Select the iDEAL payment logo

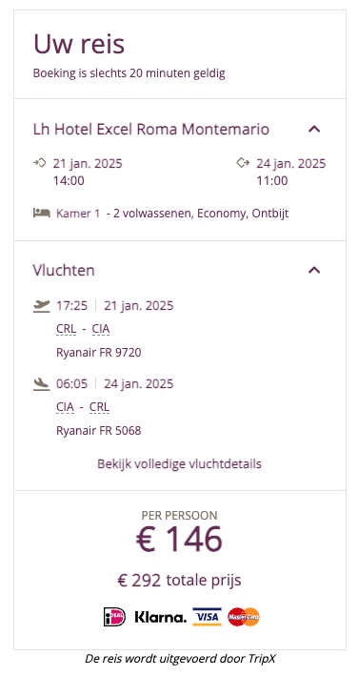click(x=114, y=617)
